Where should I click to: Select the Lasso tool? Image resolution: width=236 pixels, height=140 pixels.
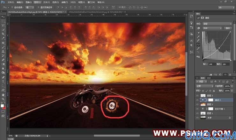tap(3, 25)
